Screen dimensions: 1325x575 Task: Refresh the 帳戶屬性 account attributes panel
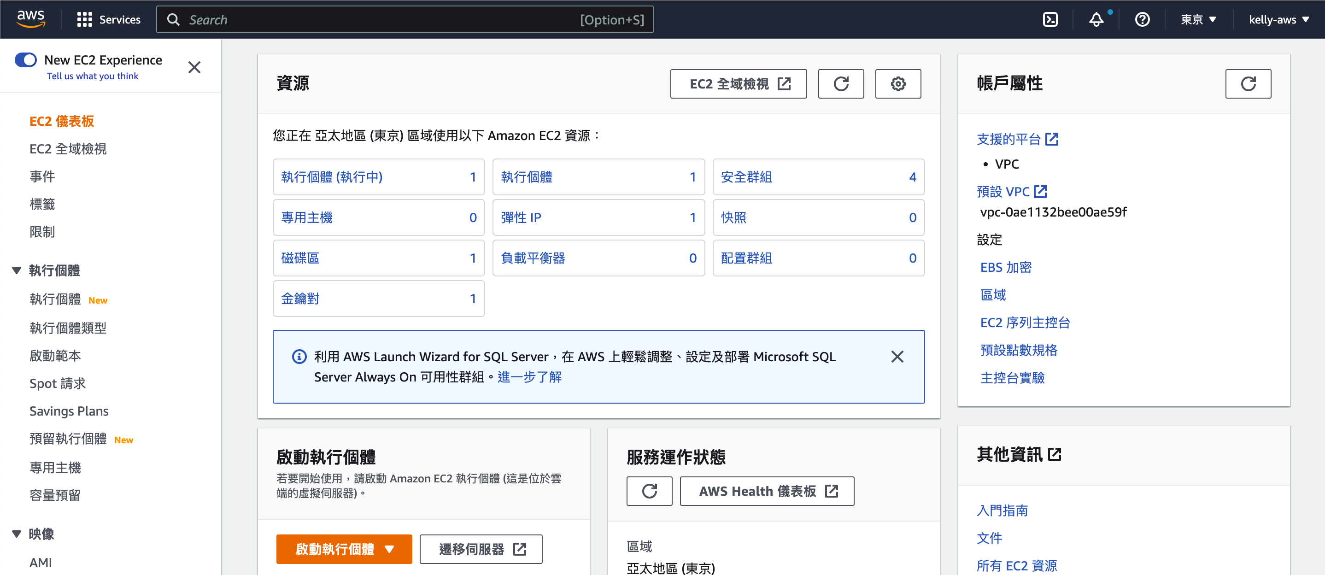1249,83
